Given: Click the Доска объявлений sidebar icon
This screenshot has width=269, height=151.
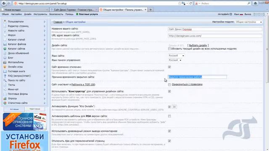Looking at the screenshot, I should tap(5, 53).
